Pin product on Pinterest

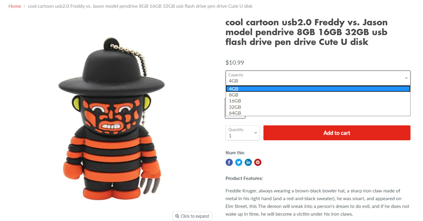pyautogui.click(x=258, y=162)
